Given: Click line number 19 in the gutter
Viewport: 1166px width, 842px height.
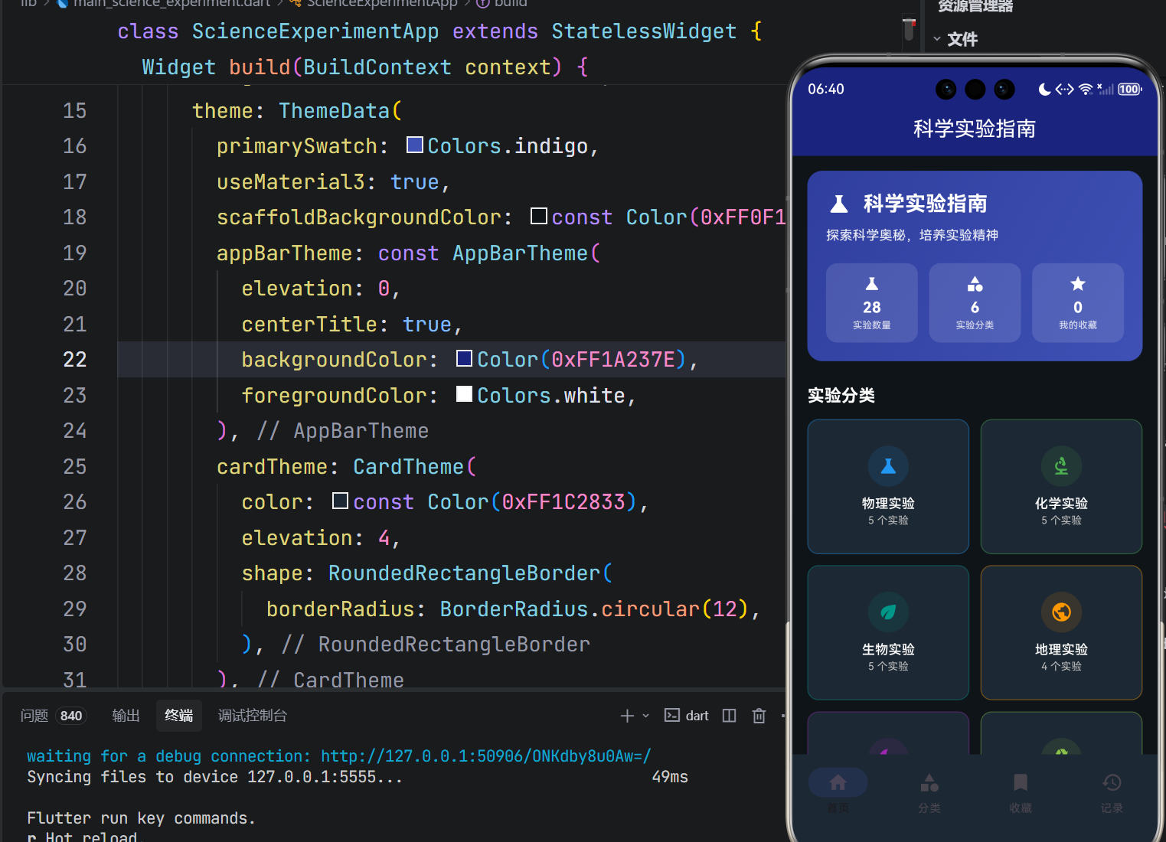Looking at the screenshot, I should (75, 253).
